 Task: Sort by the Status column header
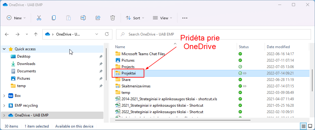(x=244, y=47)
